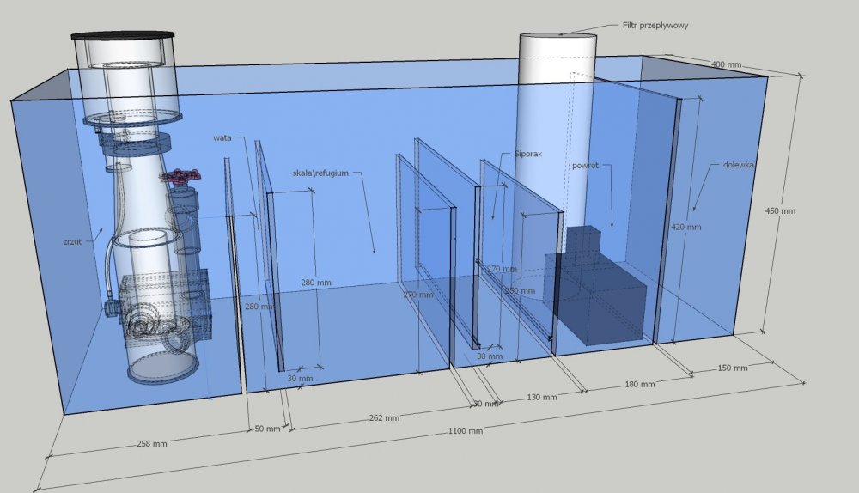
Task: Select the black skimmer cup lid
Action: (x=123, y=35)
